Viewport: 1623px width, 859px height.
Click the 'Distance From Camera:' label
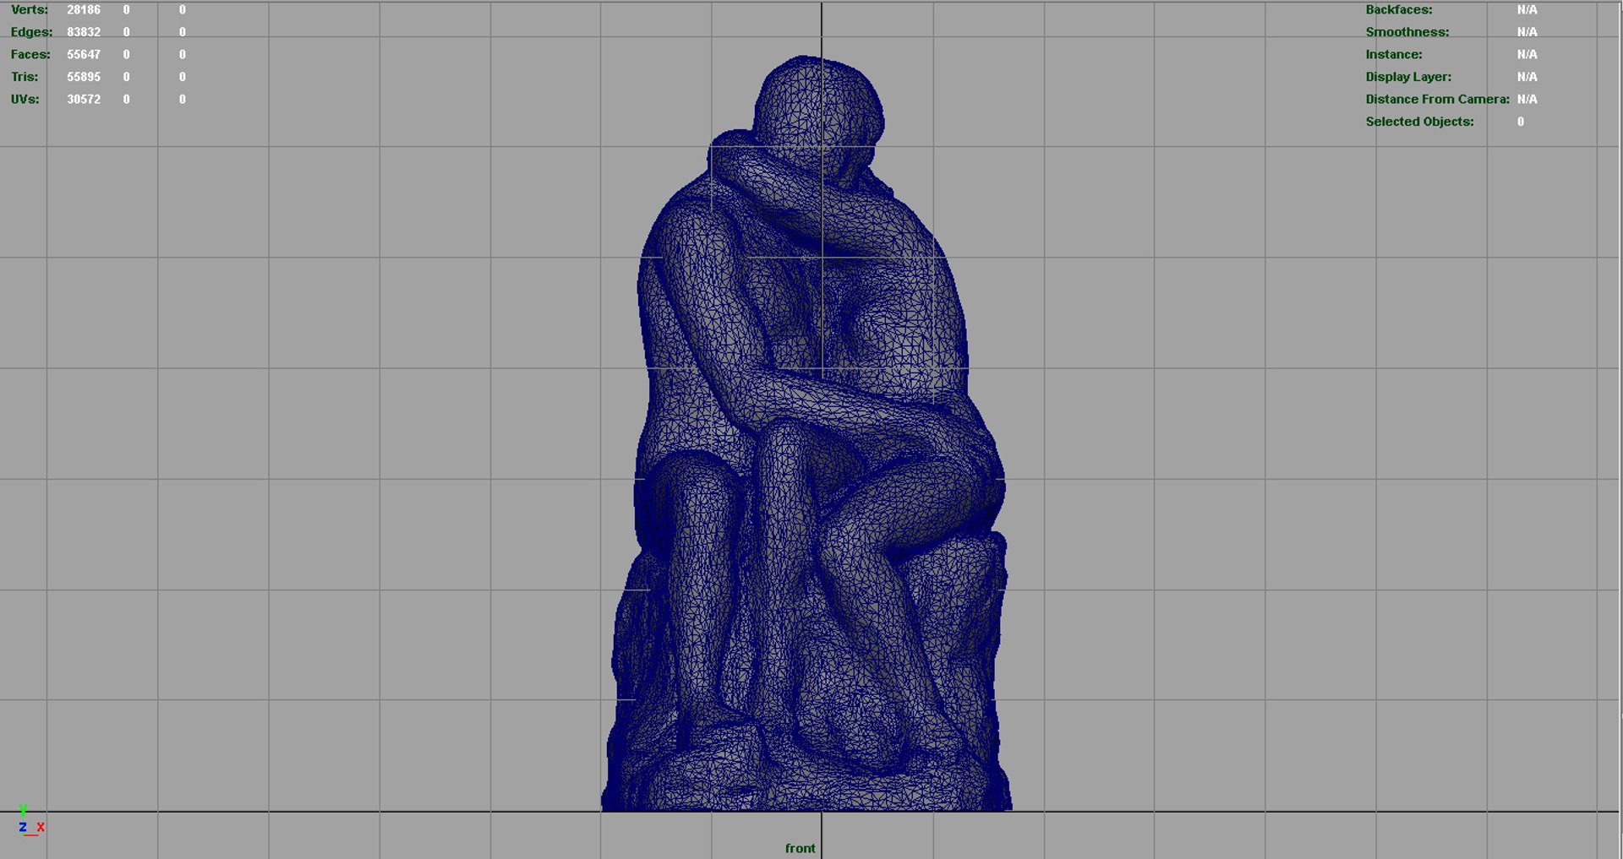1437,99
